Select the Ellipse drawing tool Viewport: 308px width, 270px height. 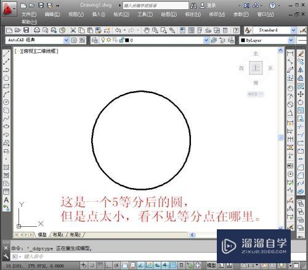6,126
